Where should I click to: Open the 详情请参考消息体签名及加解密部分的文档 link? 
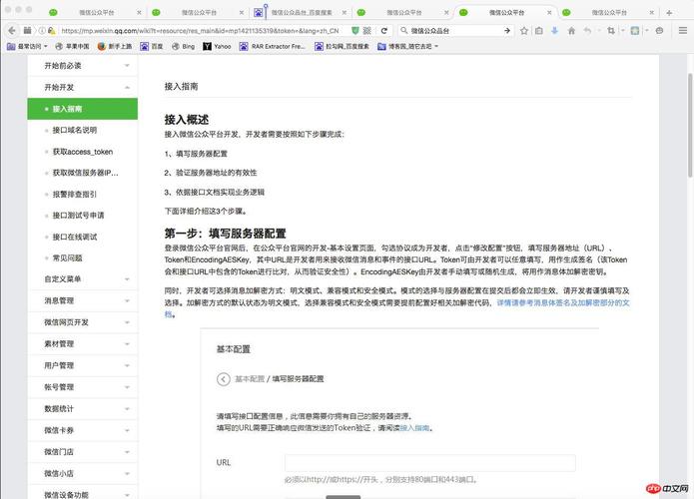[562, 303]
